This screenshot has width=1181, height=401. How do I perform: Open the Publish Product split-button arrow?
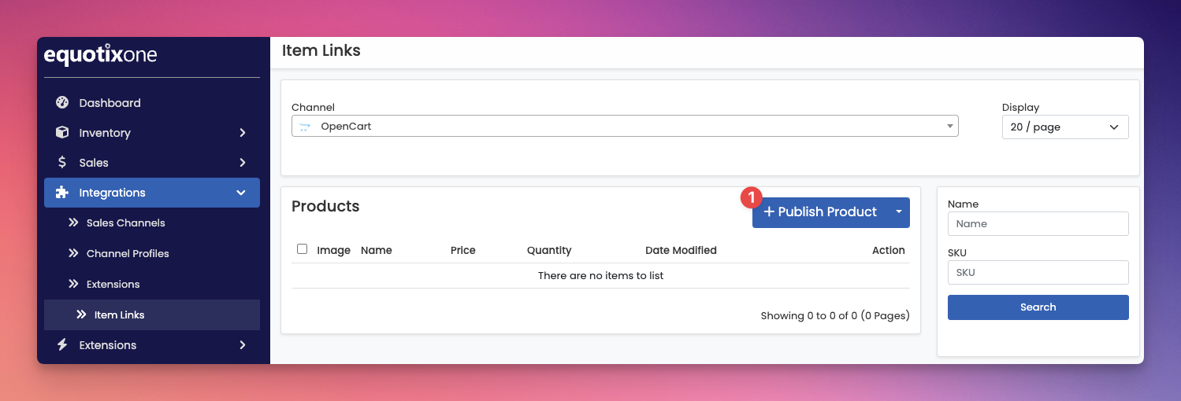[898, 212]
